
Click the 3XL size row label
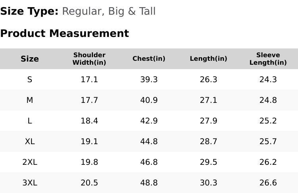pyautogui.click(x=30, y=183)
